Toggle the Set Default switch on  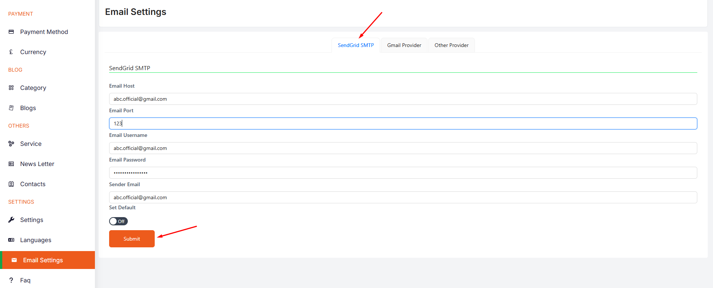(x=118, y=221)
